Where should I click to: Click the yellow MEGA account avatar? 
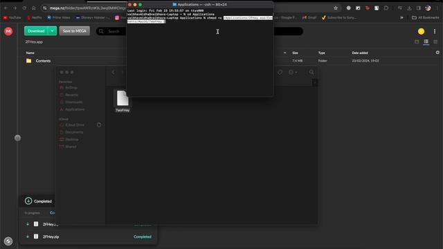[x=421, y=31]
